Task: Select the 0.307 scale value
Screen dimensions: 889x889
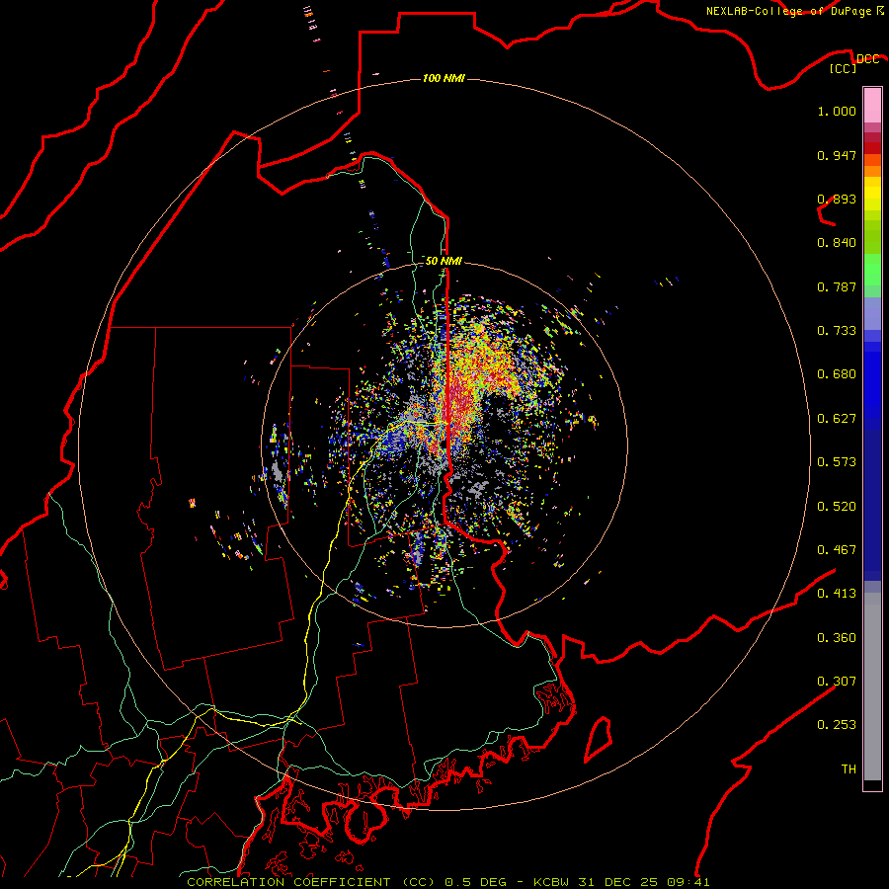Action: [837, 682]
